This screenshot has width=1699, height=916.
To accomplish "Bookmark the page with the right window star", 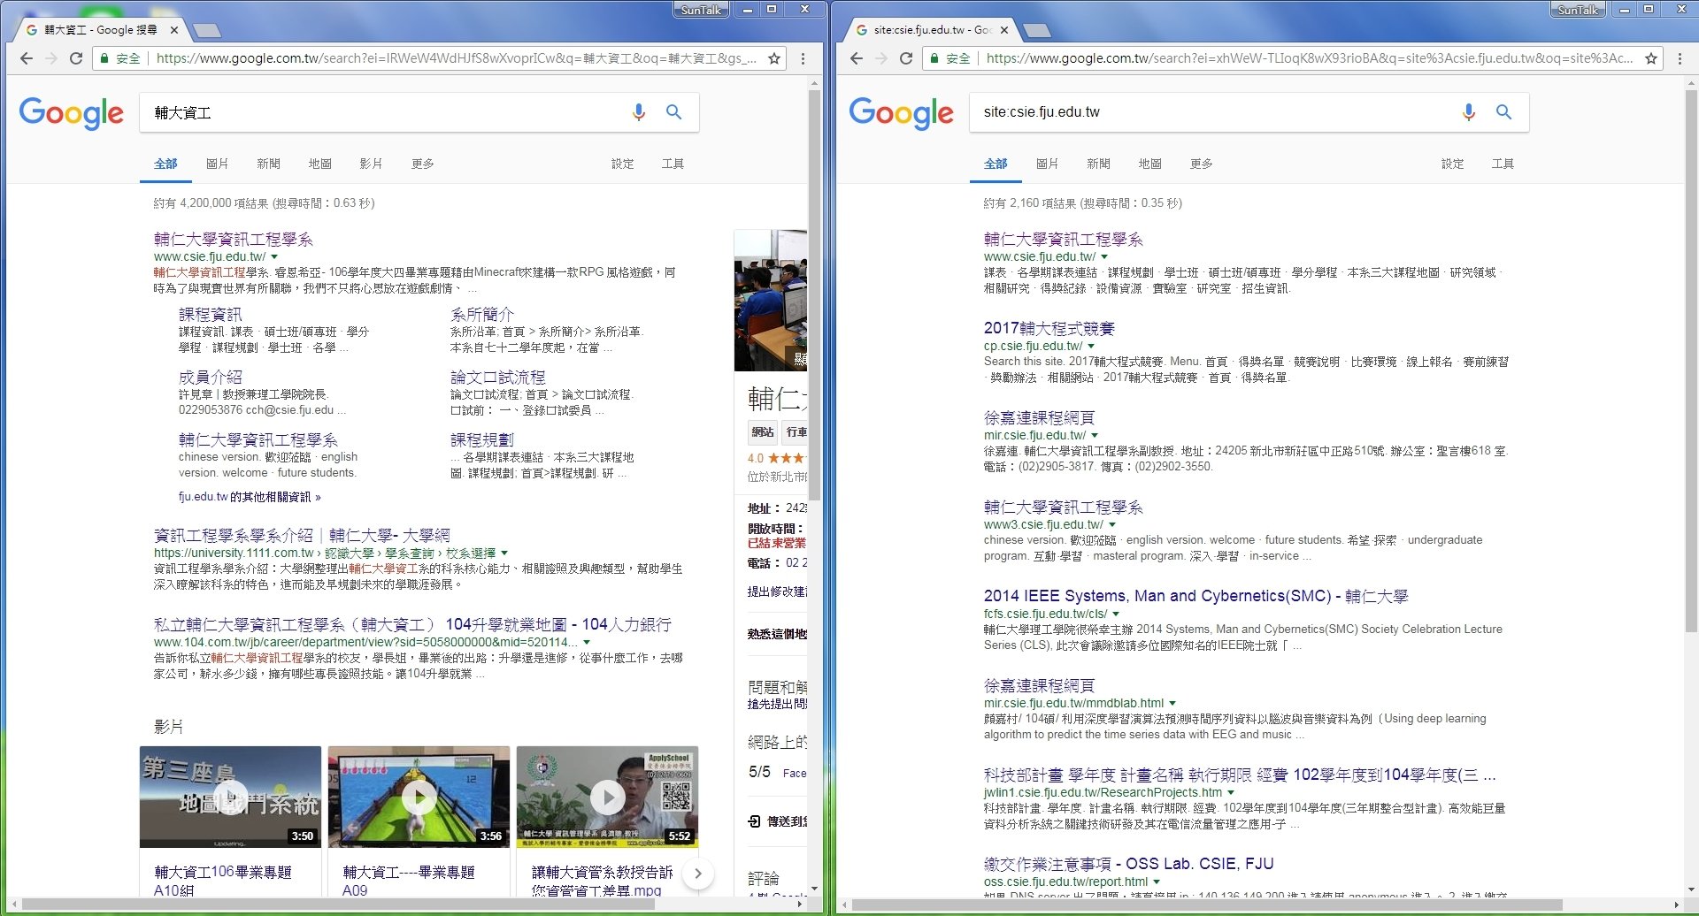I will 1651,58.
